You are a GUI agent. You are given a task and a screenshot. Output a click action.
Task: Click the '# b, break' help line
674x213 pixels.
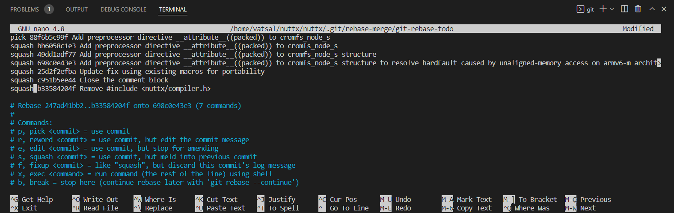(154, 182)
